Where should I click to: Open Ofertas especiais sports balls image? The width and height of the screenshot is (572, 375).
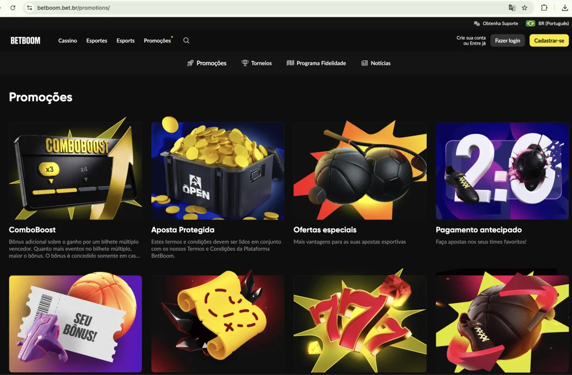(360, 171)
